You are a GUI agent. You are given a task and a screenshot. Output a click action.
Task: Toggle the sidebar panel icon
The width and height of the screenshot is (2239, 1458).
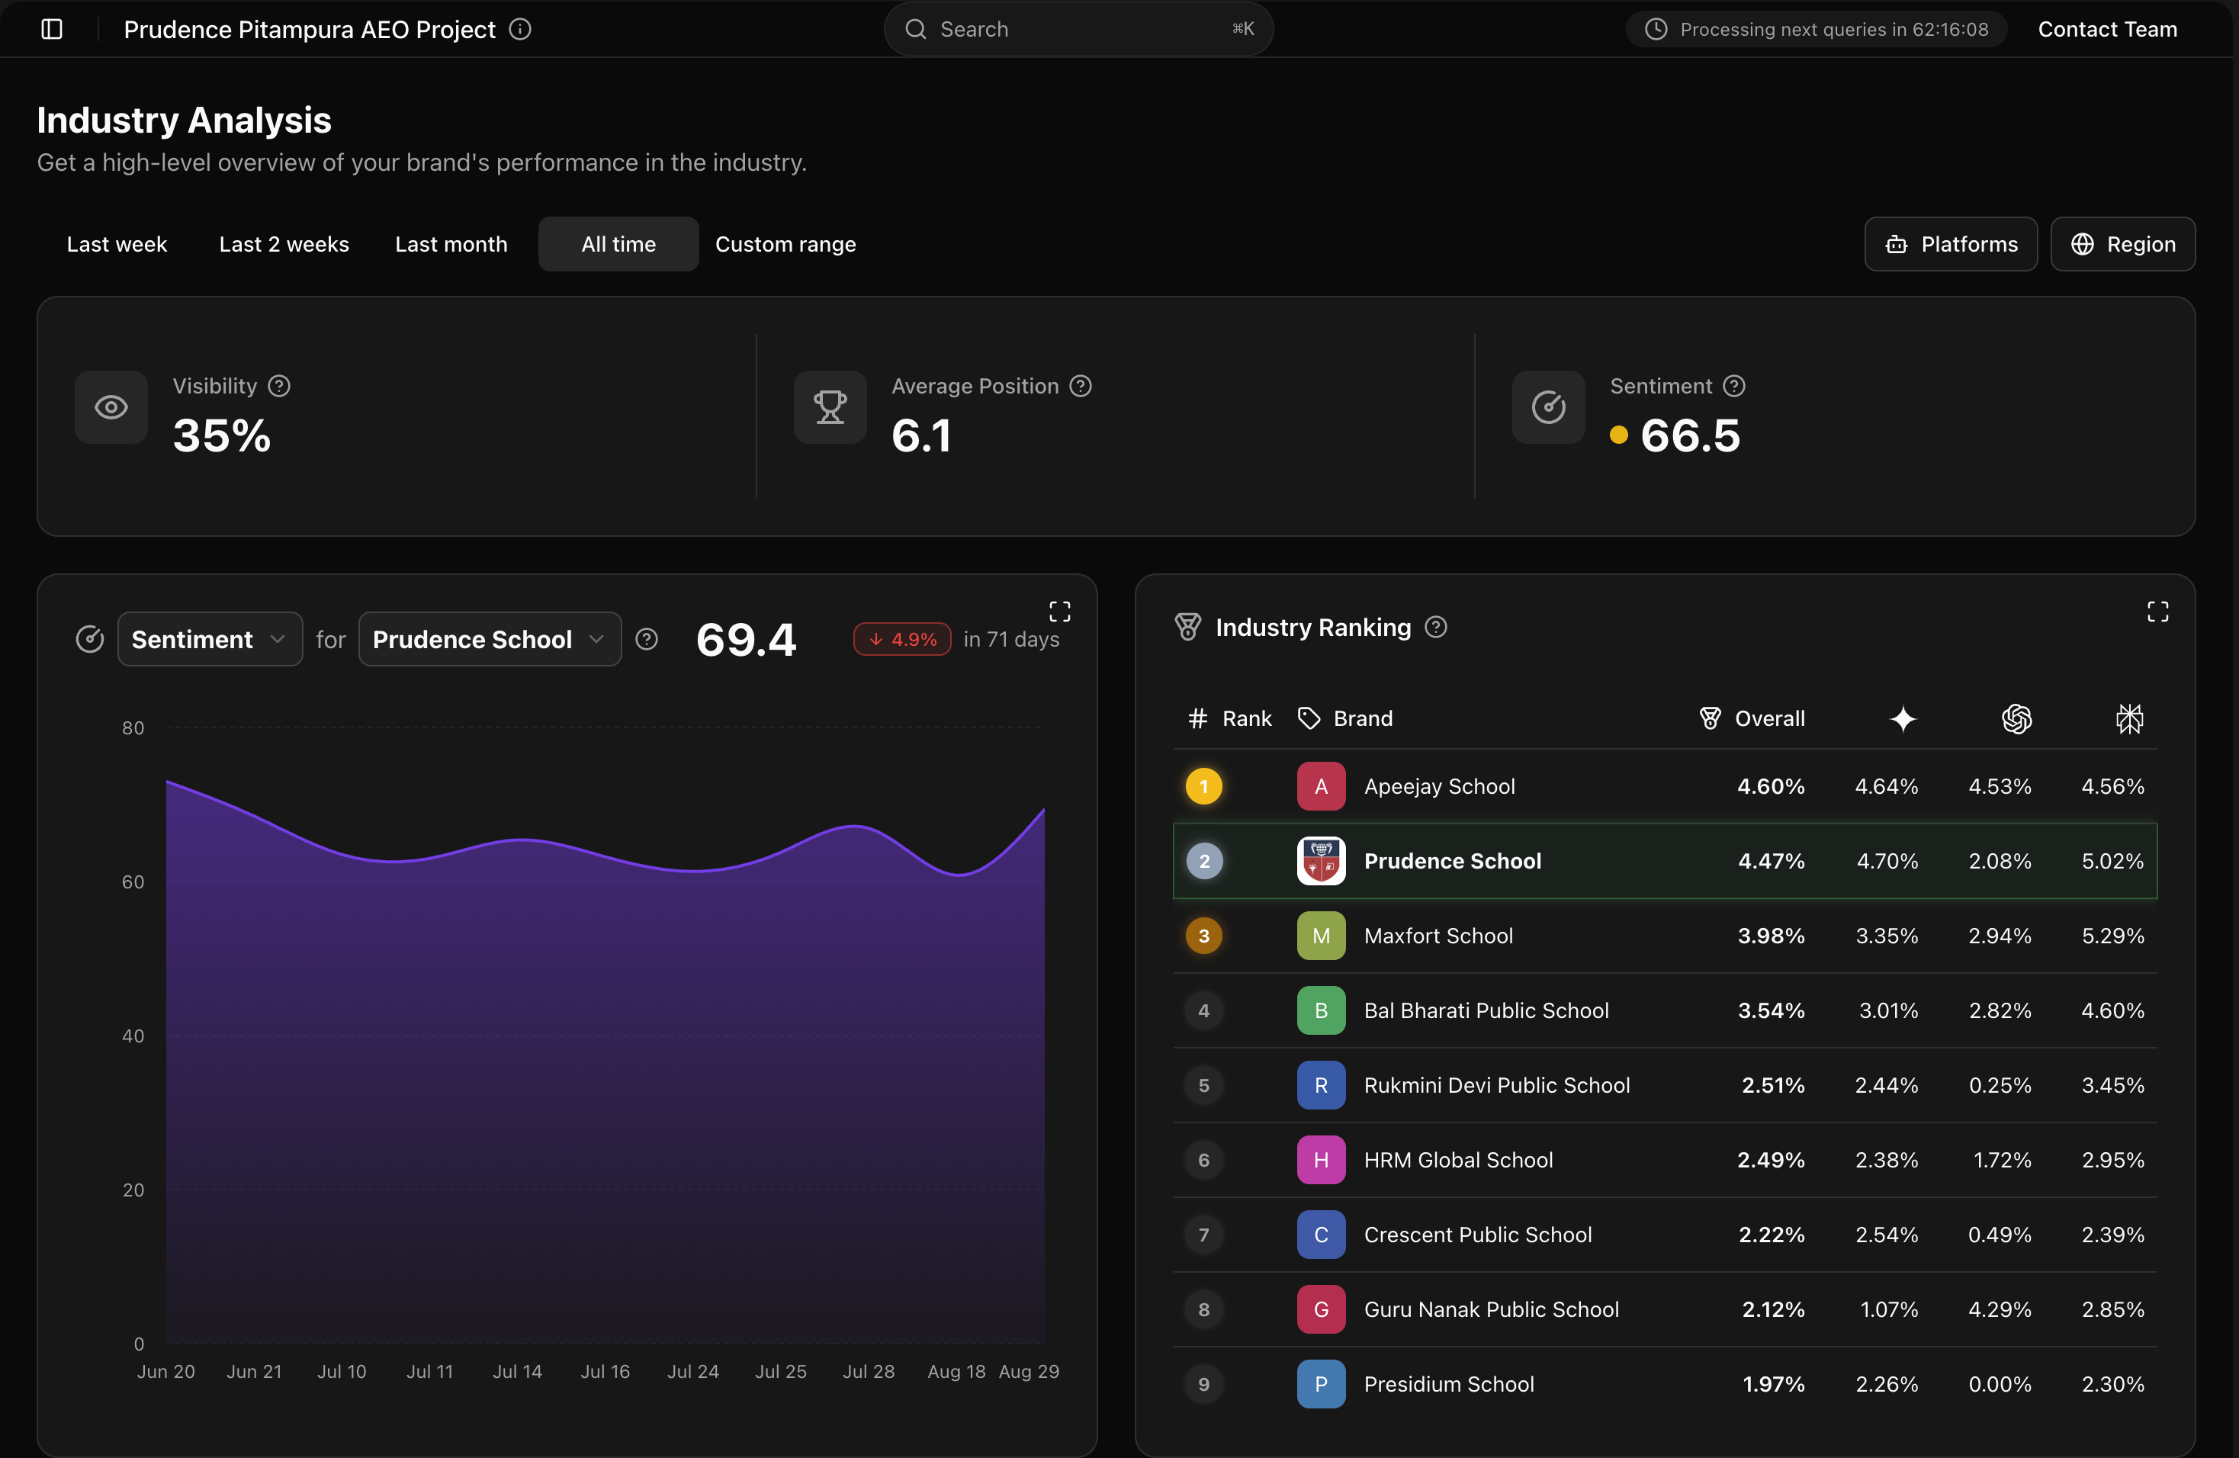[x=53, y=29]
